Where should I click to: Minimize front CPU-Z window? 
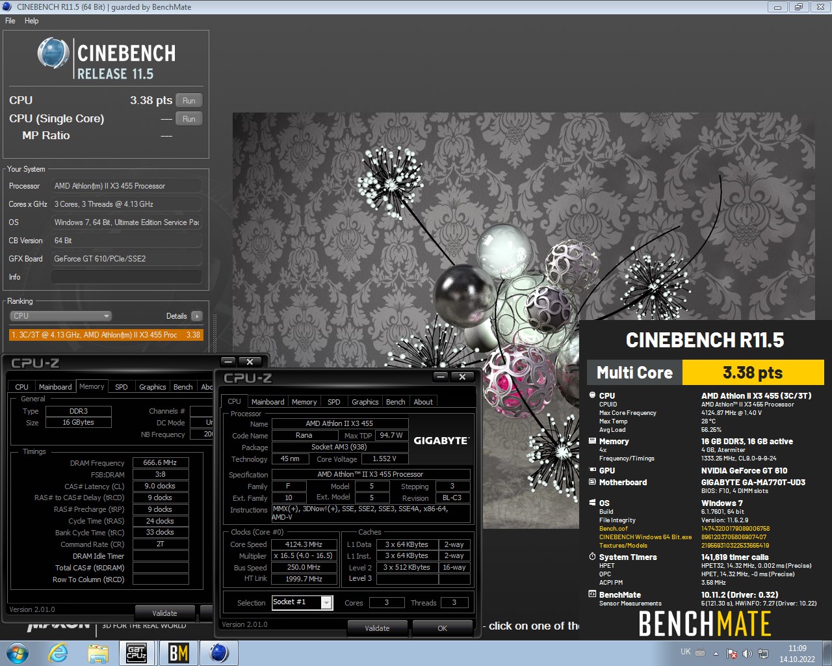pos(441,377)
